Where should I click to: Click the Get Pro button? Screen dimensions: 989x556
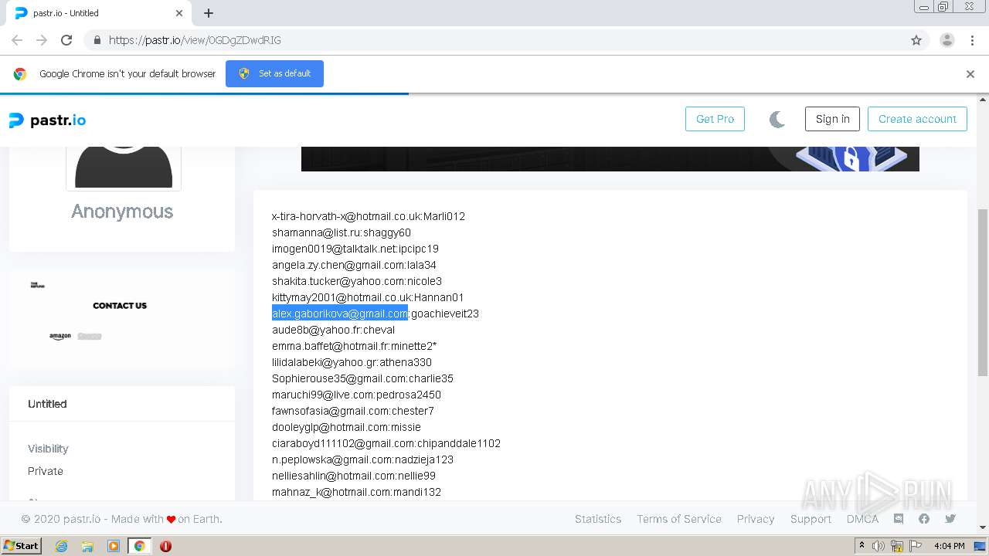click(x=715, y=119)
